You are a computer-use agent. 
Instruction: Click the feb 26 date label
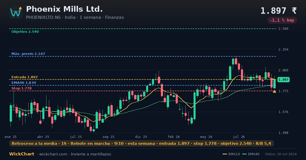pyautogui.click(x=174, y=137)
